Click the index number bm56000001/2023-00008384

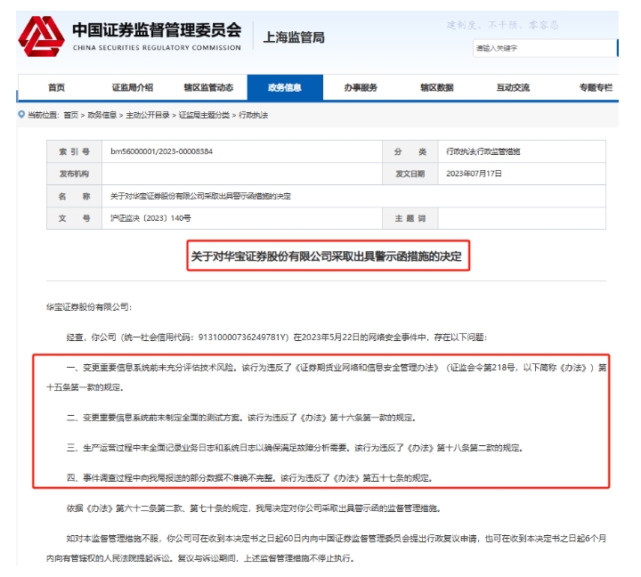[x=162, y=152]
